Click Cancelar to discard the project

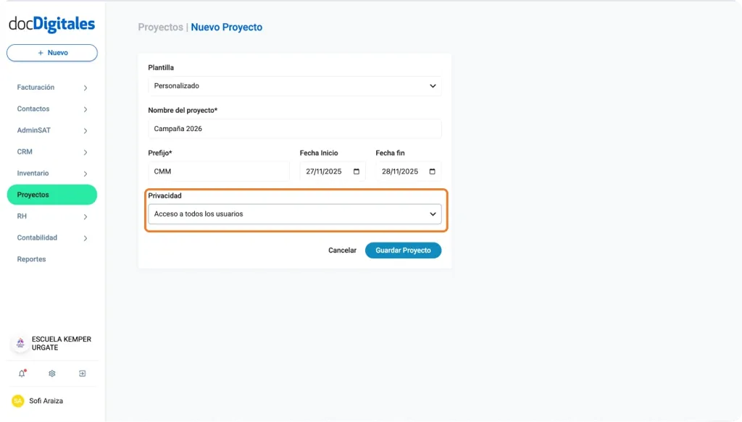coord(343,250)
